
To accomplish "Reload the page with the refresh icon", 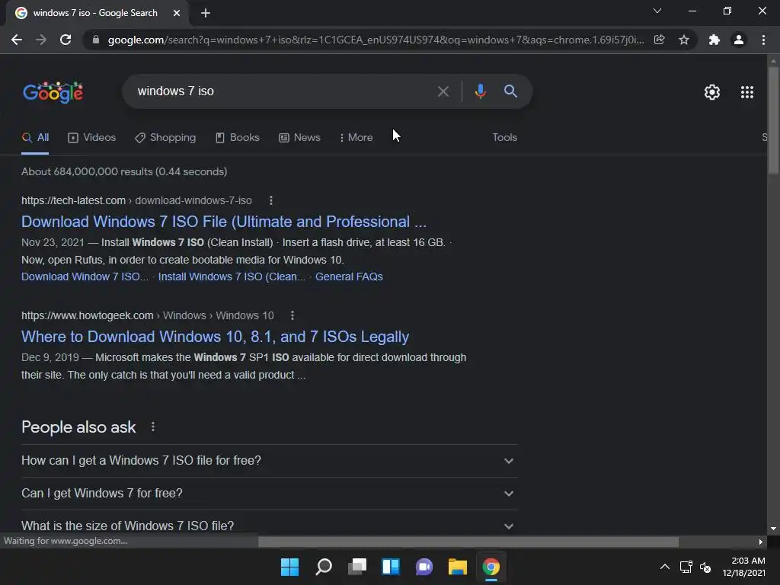I will [66, 40].
